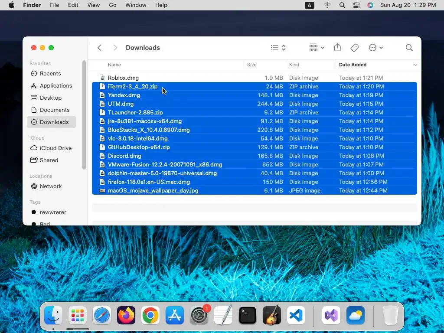Launch Firefox from the Dock

click(126, 315)
